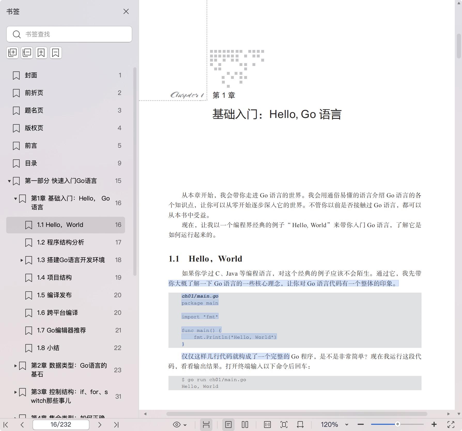Click the eye view mode icon
The width and height of the screenshot is (462, 431).
point(177,425)
